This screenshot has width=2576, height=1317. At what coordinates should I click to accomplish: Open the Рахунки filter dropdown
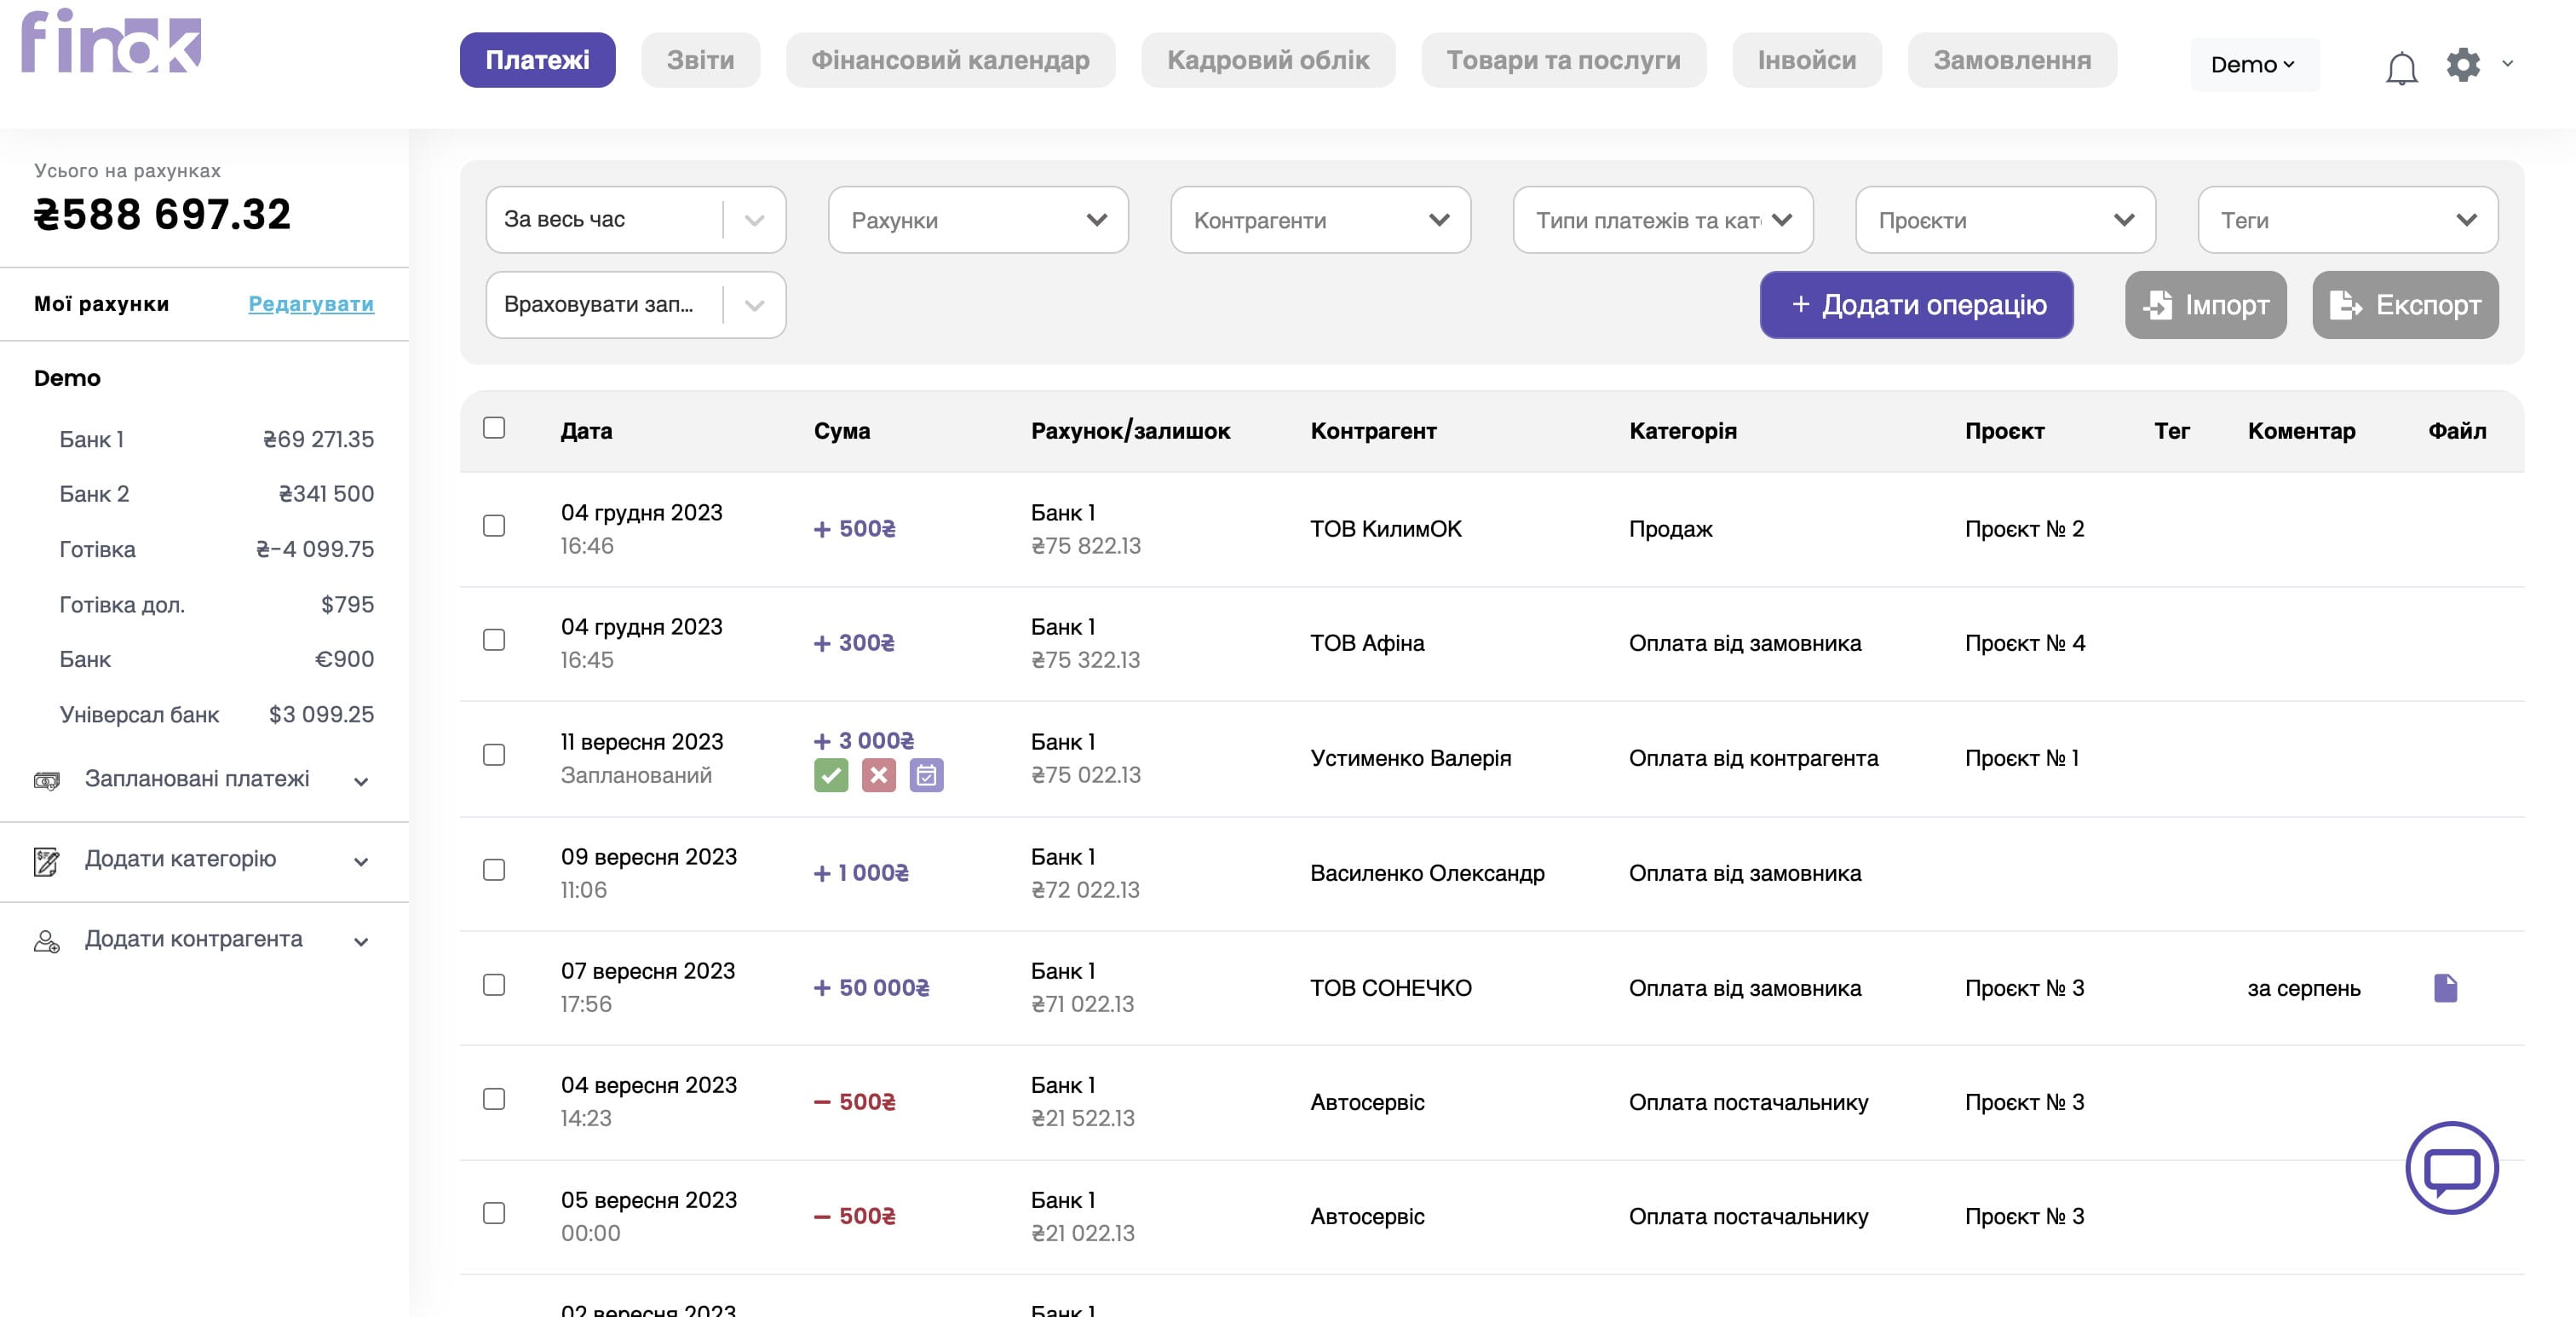pos(977,220)
